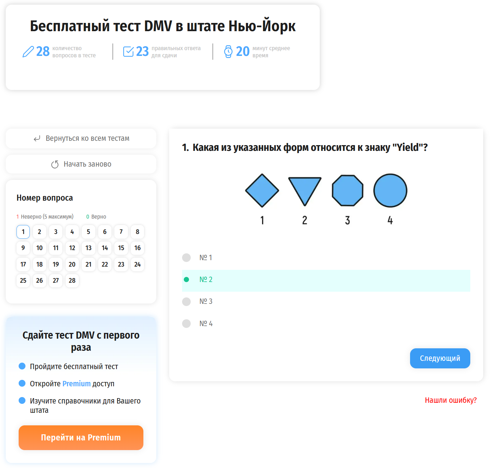The height and width of the screenshot is (468, 490).
Task: Click the diamond shape labeled 1
Action: 262,191
